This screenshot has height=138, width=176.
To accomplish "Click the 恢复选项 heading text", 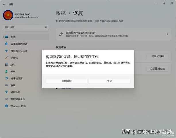I will point(61,47).
